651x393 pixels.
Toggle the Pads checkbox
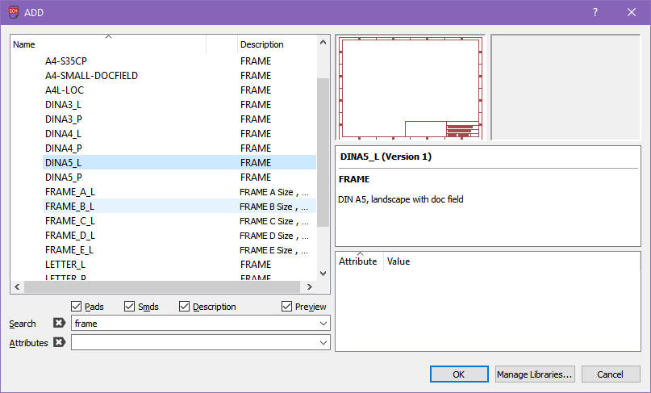pos(77,307)
